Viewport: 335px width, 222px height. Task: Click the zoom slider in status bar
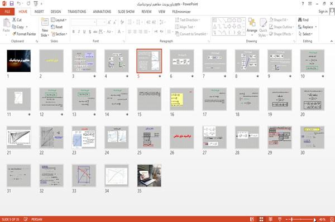[x=301, y=219]
